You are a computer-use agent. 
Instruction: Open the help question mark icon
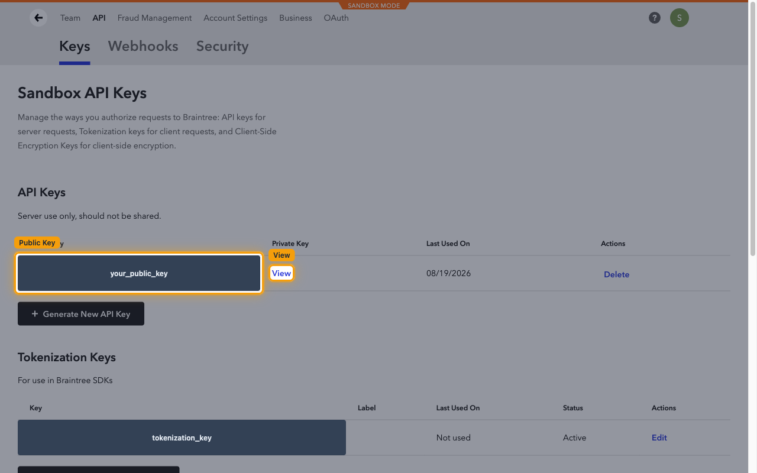(655, 18)
